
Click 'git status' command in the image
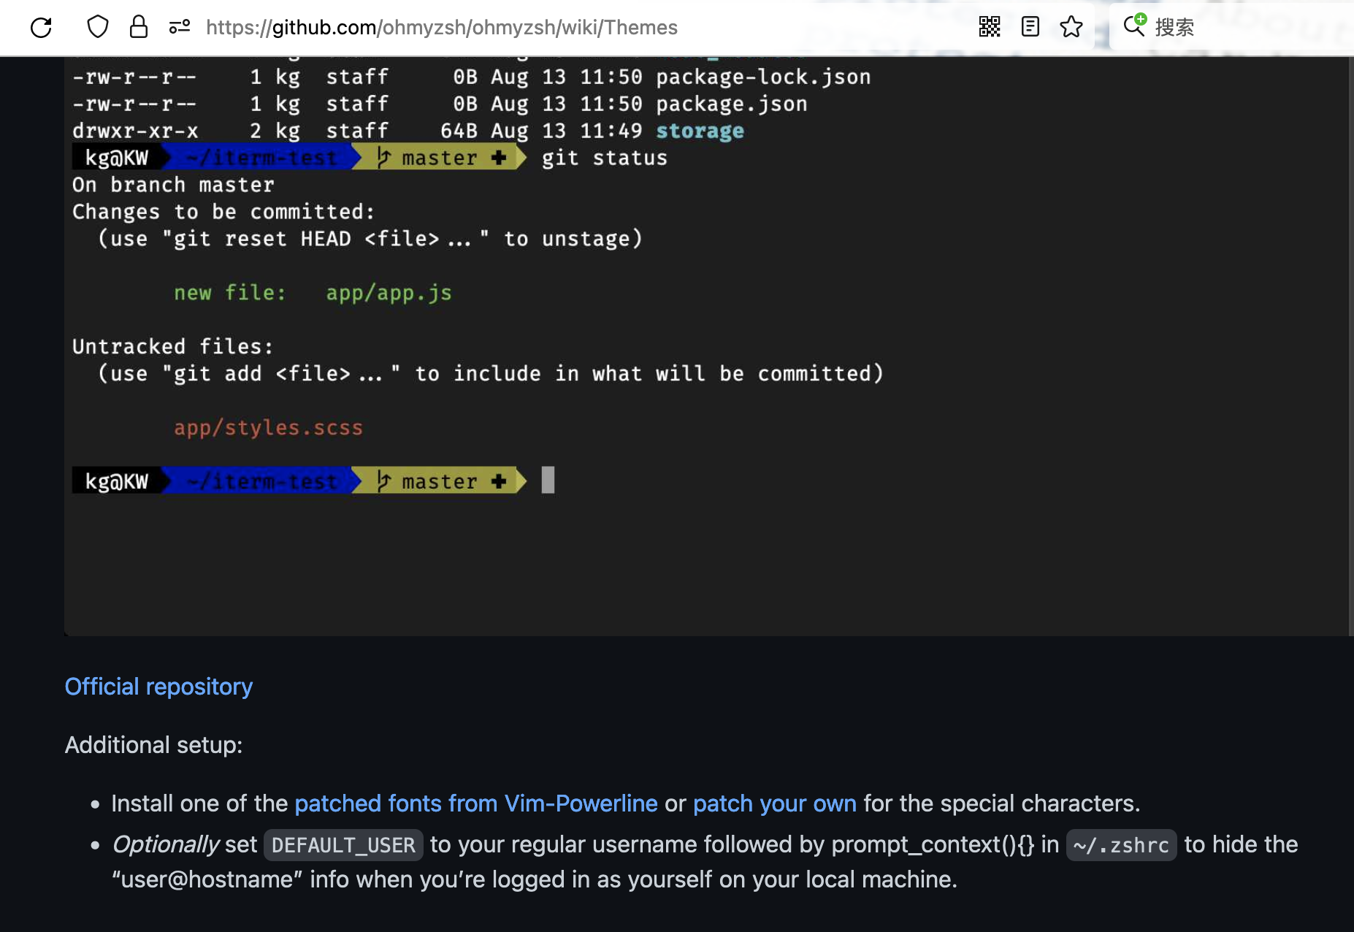tap(604, 158)
